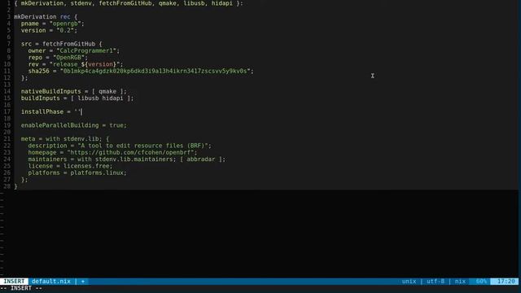
Task: Click the 'utf-8' encoding indicator
Action: click(x=436, y=282)
